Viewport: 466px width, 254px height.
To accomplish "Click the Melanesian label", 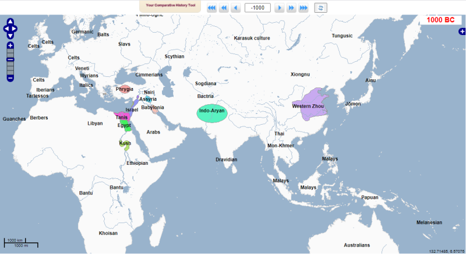I will click(429, 222).
